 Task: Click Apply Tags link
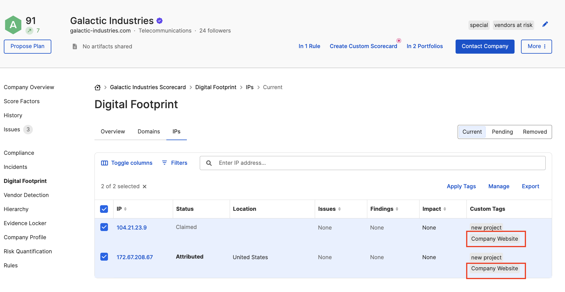(461, 186)
